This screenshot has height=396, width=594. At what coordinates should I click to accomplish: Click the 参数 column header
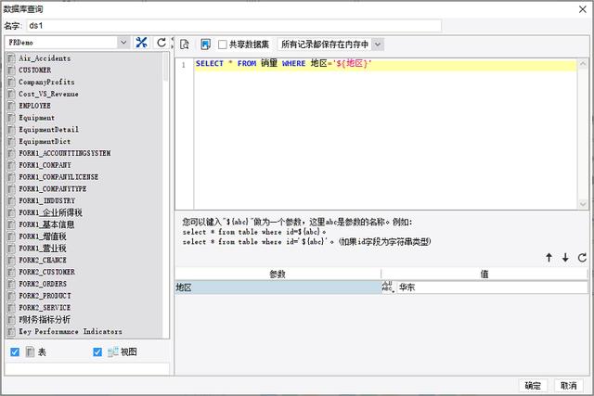click(x=278, y=275)
